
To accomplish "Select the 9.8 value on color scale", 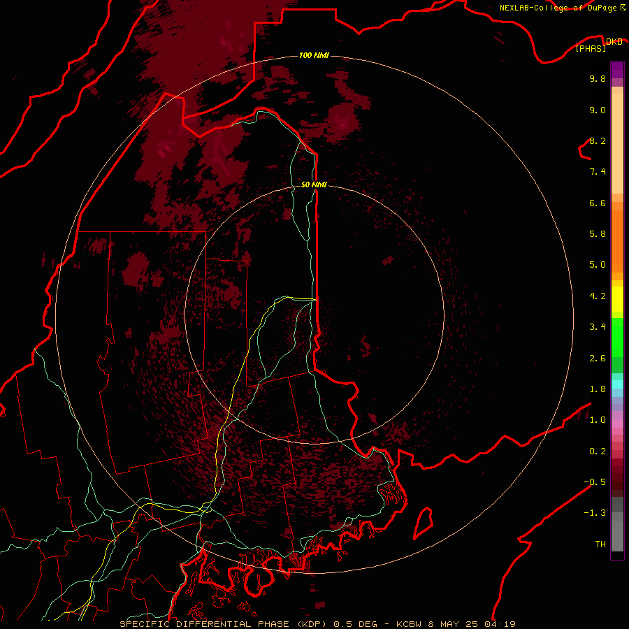I will point(598,78).
